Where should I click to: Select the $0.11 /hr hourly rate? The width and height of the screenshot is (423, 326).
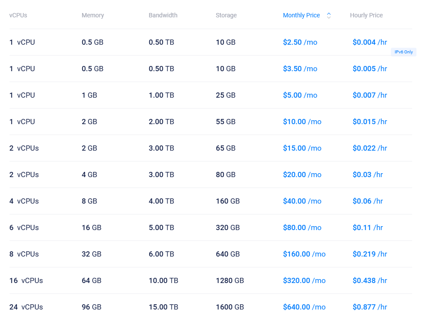[367, 228]
